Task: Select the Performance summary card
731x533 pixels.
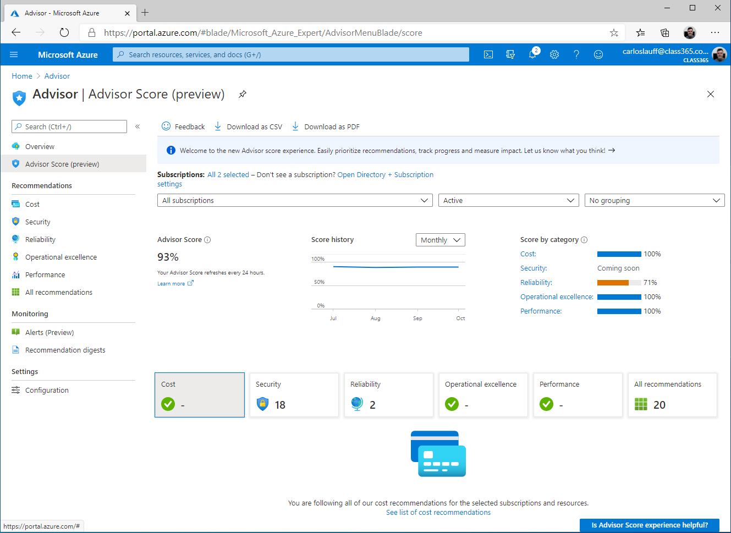Action: [x=578, y=395]
